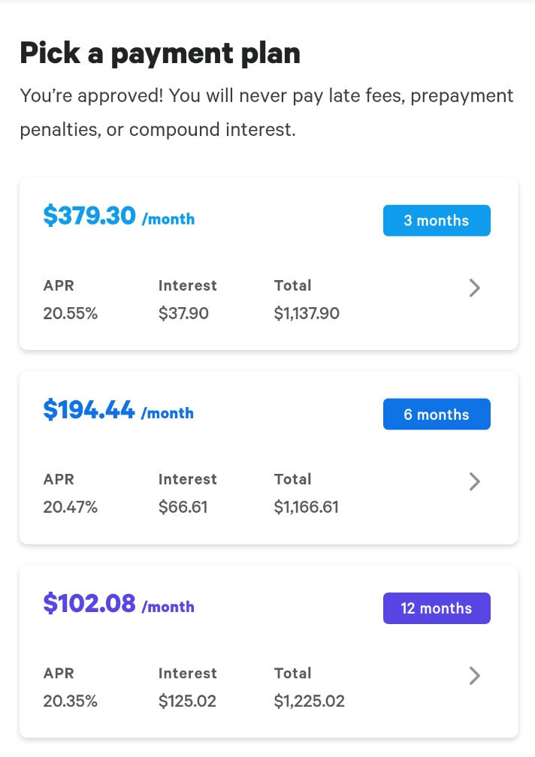Viewport: 535px width, 757px height.
Task: Select the $1,166.61 total amount
Action: (307, 508)
